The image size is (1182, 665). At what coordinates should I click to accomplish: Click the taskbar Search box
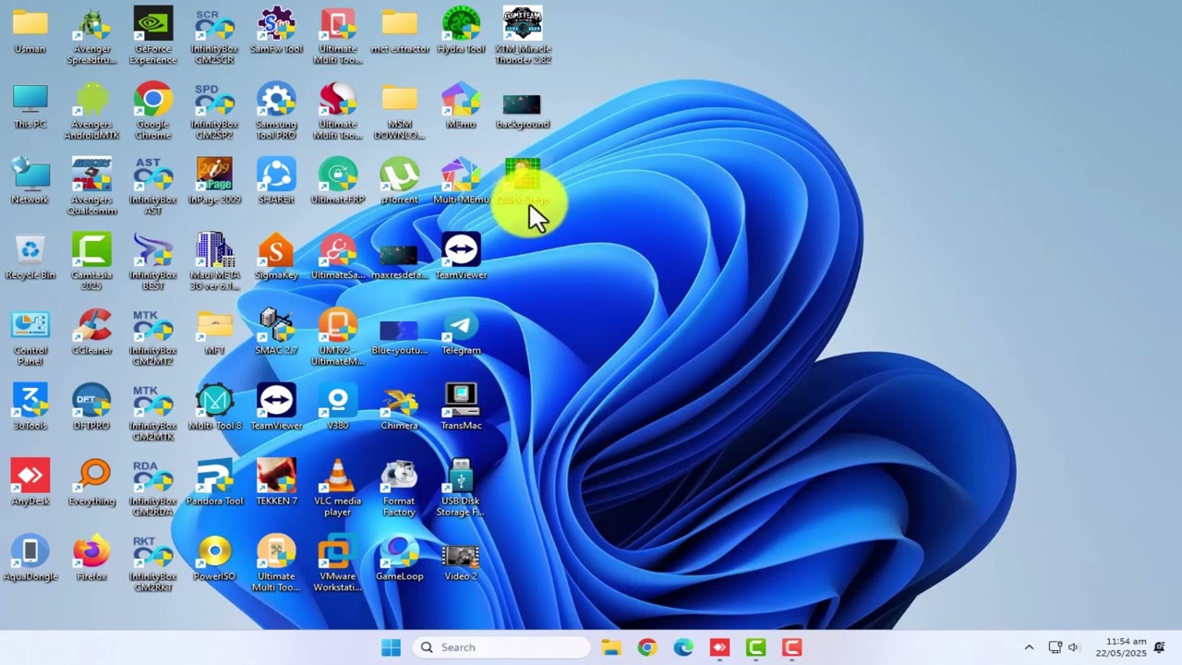[501, 647]
